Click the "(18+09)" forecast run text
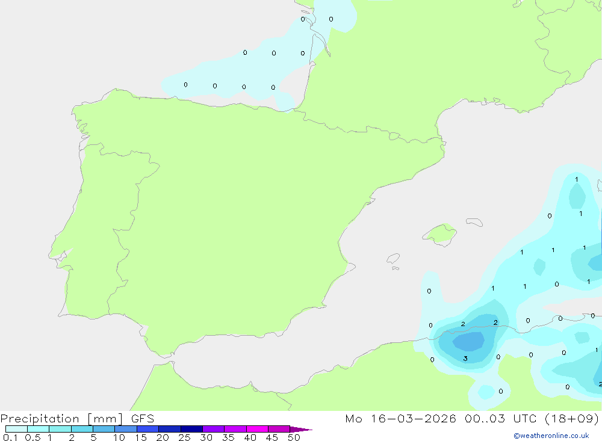This screenshot has height=441, width=602. click(x=572, y=418)
